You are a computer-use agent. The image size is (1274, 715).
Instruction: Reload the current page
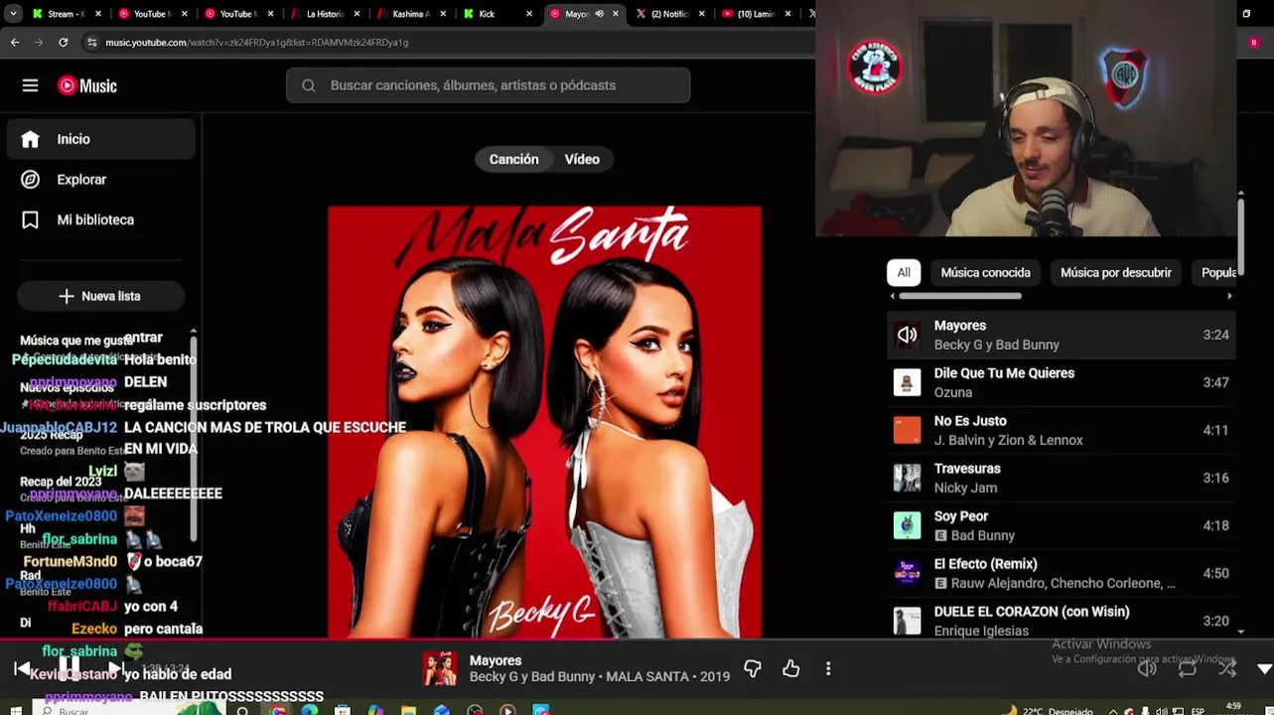click(x=64, y=43)
